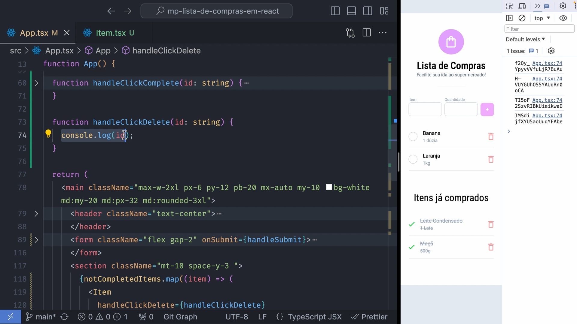The height and width of the screenshot is (324, 577).
Task: Click the clear console icon in DevTools
Action: coord(522,18)
